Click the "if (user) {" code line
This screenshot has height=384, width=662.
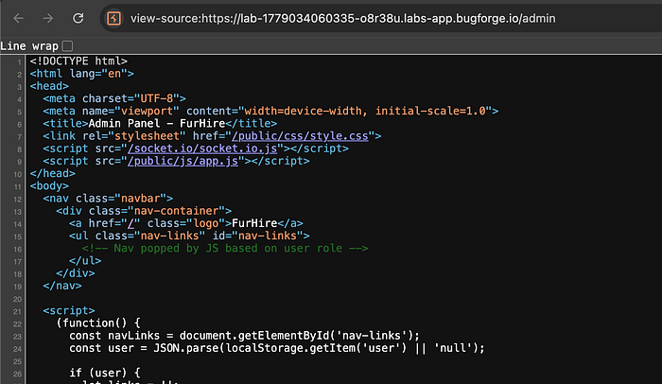coord(105,373)
